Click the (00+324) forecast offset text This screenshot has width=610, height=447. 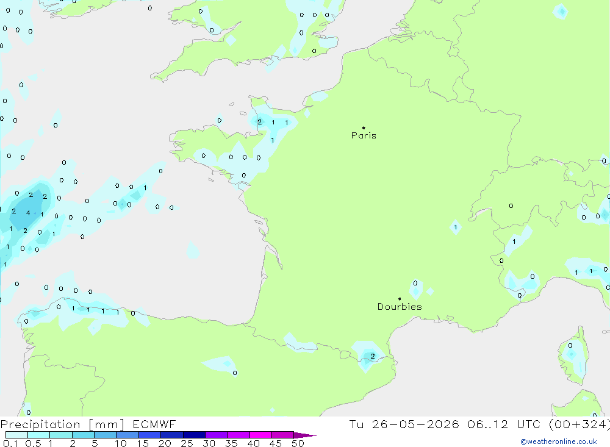point(579,424)
